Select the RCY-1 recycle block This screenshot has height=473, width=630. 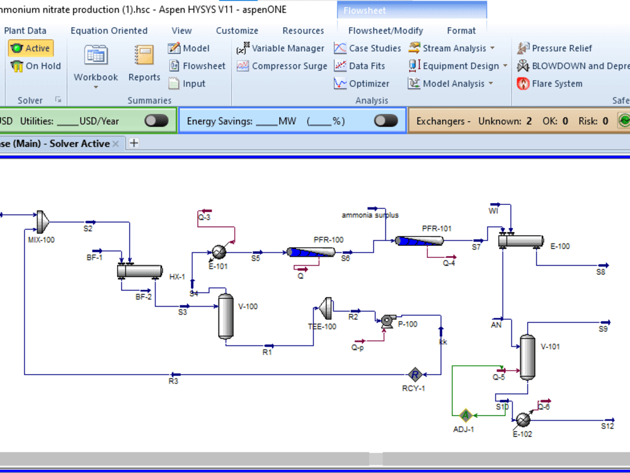click(415, 375)
